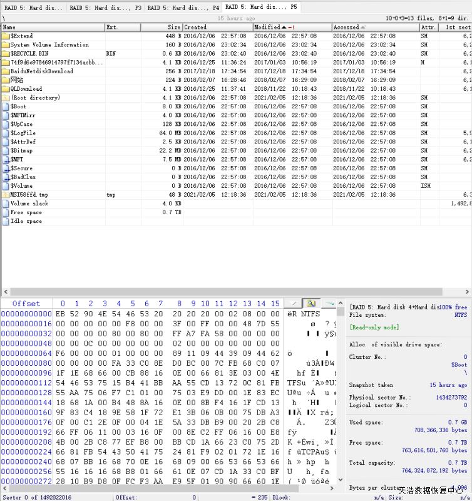The height and width of the screenshot is (501, 472).
Task: Click the pencil edit icon above the text column
Action: point(292,304)
